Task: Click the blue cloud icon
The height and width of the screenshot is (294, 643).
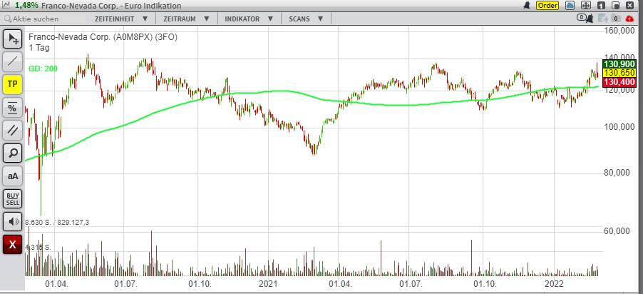Action: pos(570,5)
